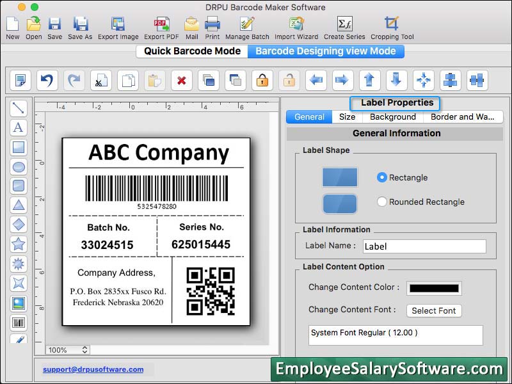Pick the text tool from the left toolbar

[x=18, y=128]
